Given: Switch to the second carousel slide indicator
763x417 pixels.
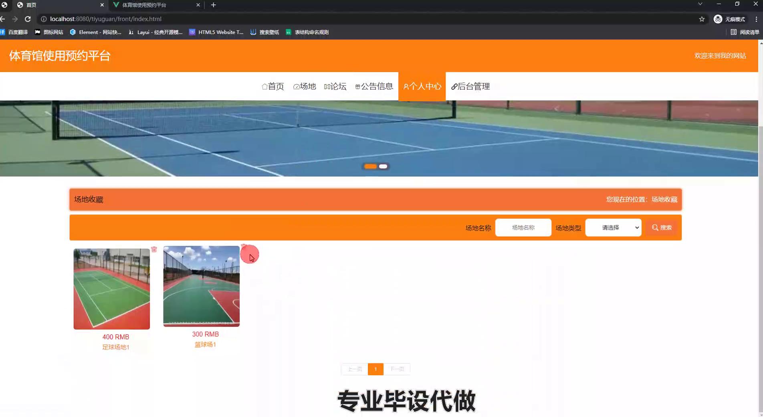Looking at the screenshot, I should [x=383, y=166].
